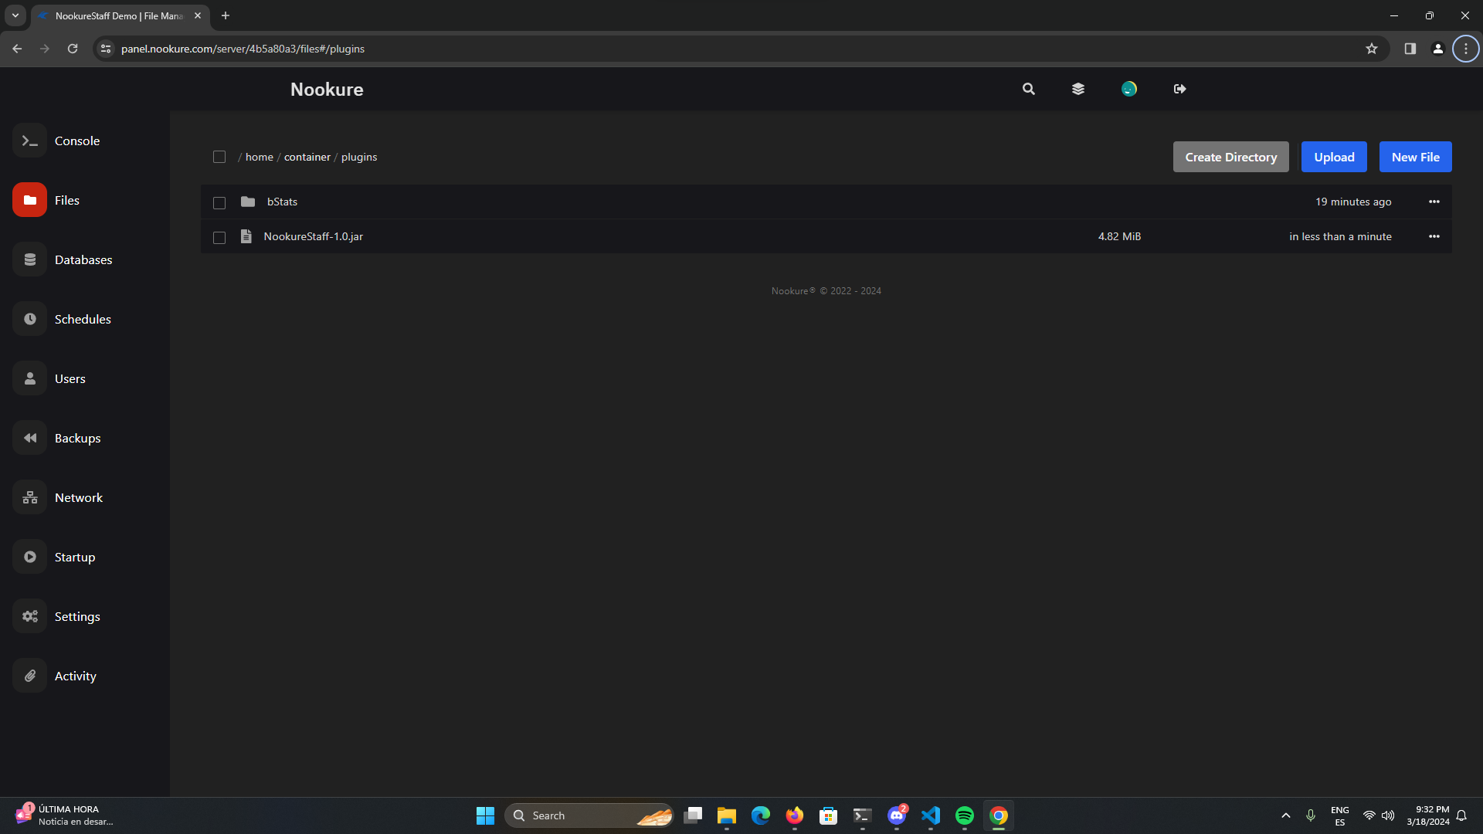Go to the Network page label
This screenshot has width=1483, height=834.
79,497
